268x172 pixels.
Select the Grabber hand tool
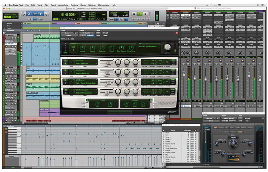point(40,14)
